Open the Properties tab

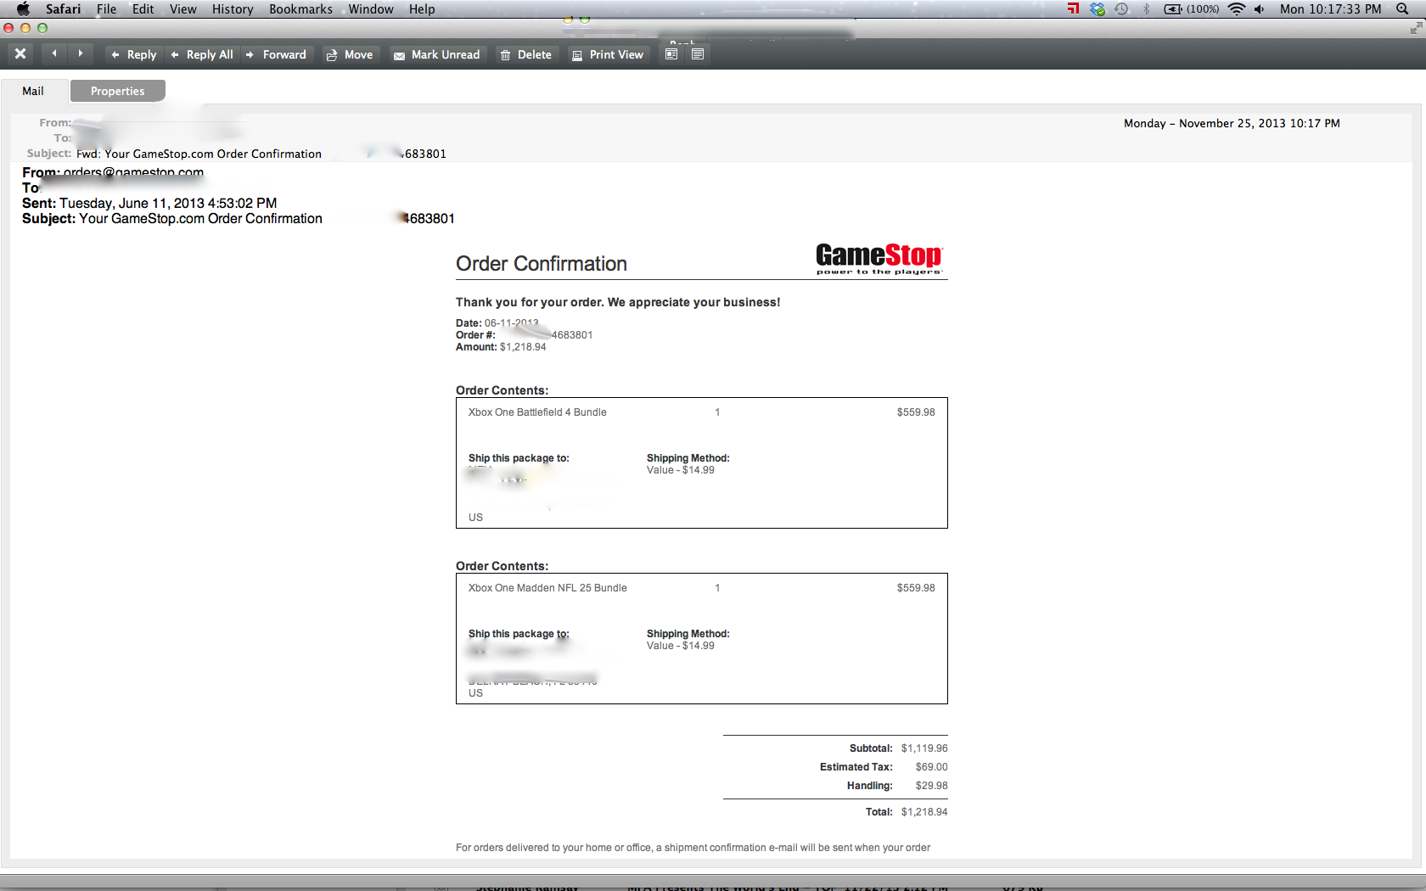[117, 91]
